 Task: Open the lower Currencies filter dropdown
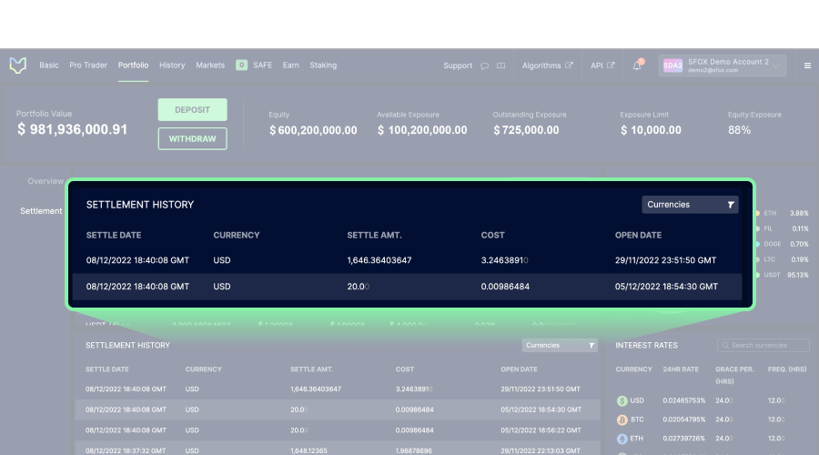coord(560,345)
